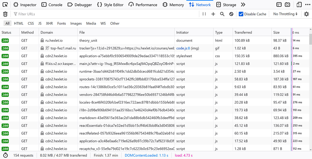Image resolution: width=312 pixels, height=159 pixels.
Task: Open the No Throttling dropdown
Action: tap(285, 14)
